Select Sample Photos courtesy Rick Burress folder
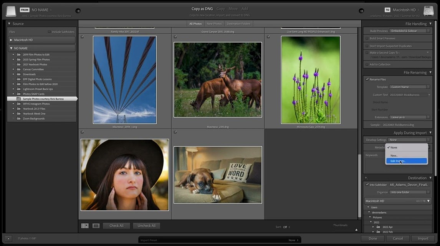440x246 pixels. pyautogui.click(x=42, y=99)
